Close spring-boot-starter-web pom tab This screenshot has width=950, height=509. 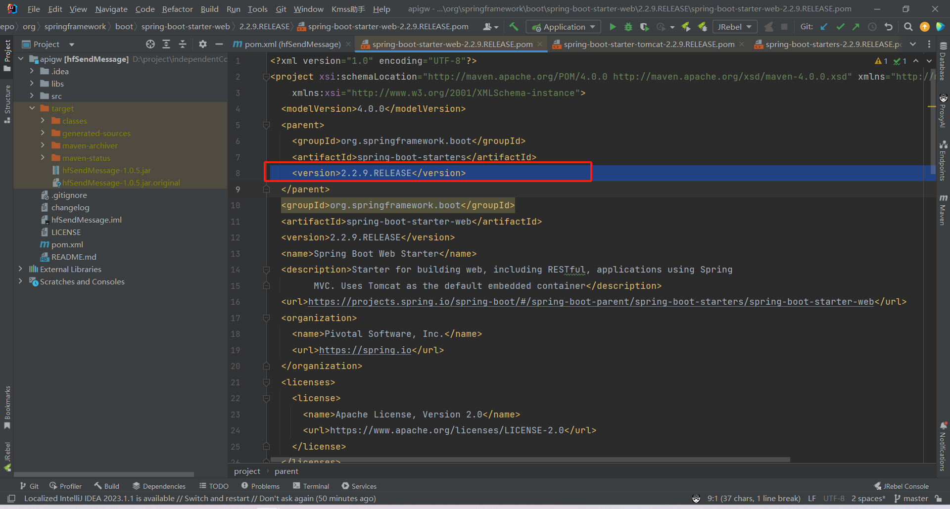[540, 44]
